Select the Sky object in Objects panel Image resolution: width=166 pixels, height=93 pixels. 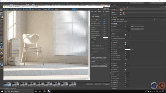coord(115,13)
